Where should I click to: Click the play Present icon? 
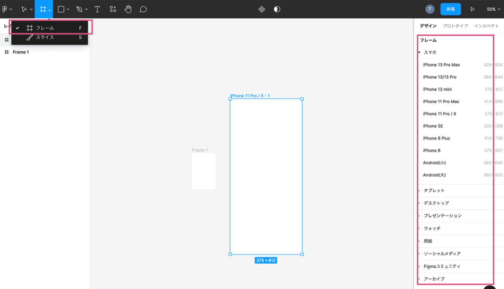click(472, 9)
